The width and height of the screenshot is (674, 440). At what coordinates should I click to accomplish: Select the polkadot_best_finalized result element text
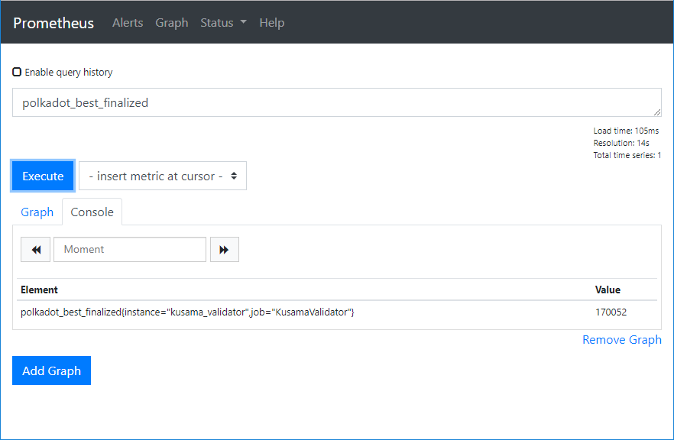coord(187,312)
